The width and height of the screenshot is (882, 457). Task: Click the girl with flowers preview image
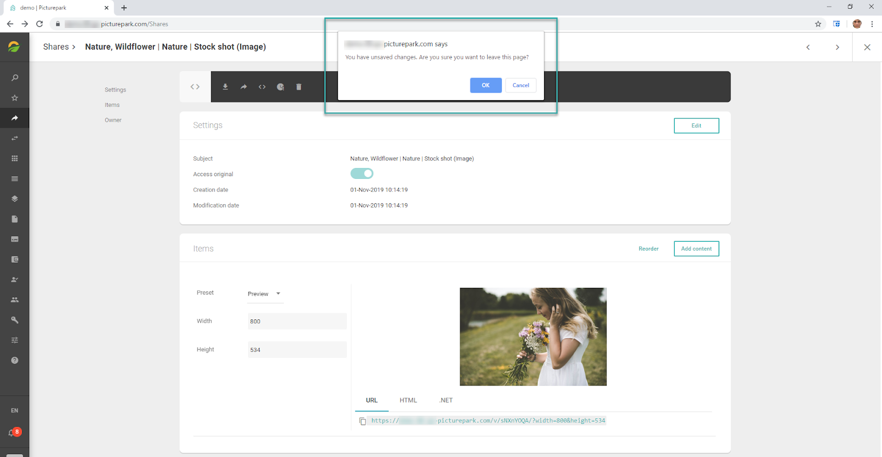click(533, 337)
